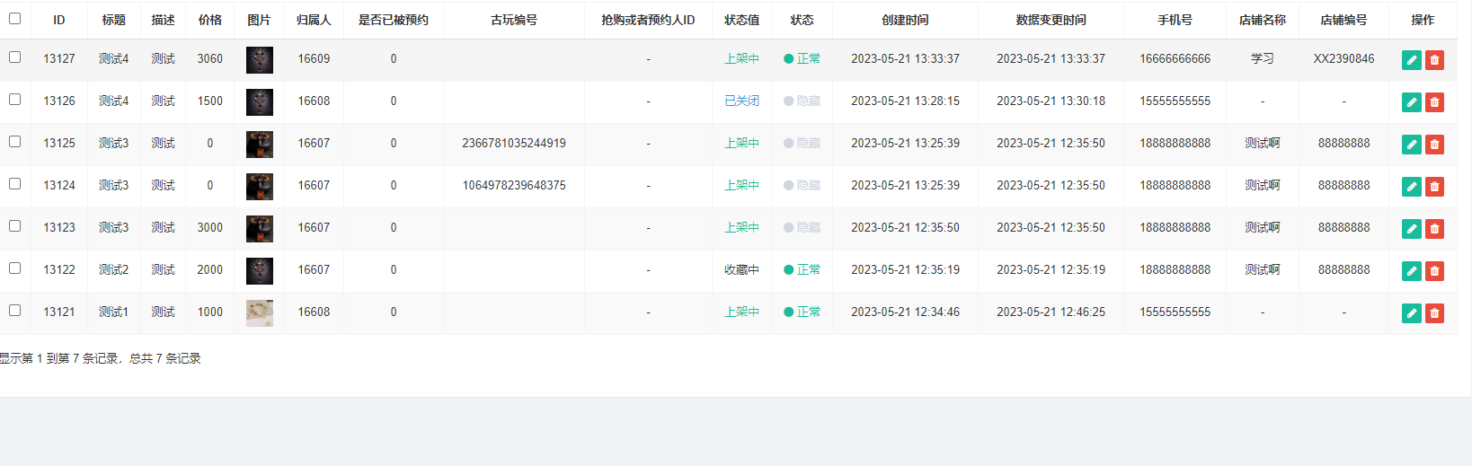1472x466 pixels.
Task: Click the red delete icon for row 13127
Action: click(1434, 60)
